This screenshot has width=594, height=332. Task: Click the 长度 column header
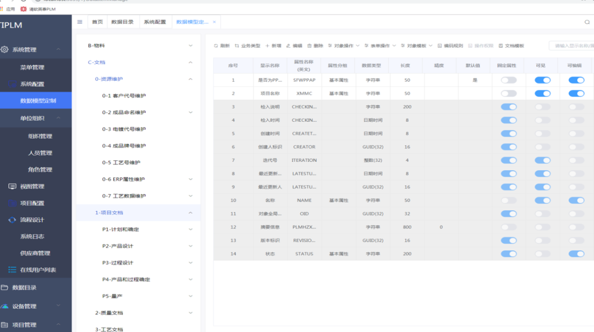click(x=405, y=65)
